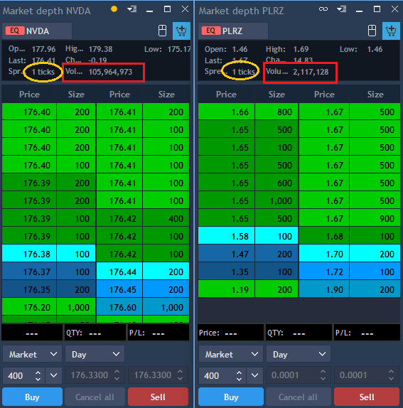
Task: Click NVDA bid Price column header
Action: [29, 95]
